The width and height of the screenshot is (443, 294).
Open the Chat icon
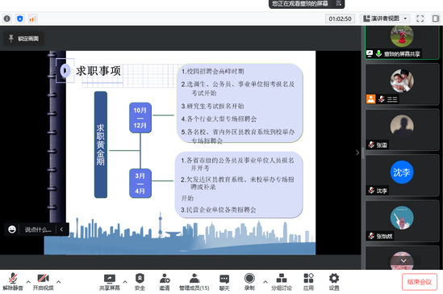pos(224,282)
